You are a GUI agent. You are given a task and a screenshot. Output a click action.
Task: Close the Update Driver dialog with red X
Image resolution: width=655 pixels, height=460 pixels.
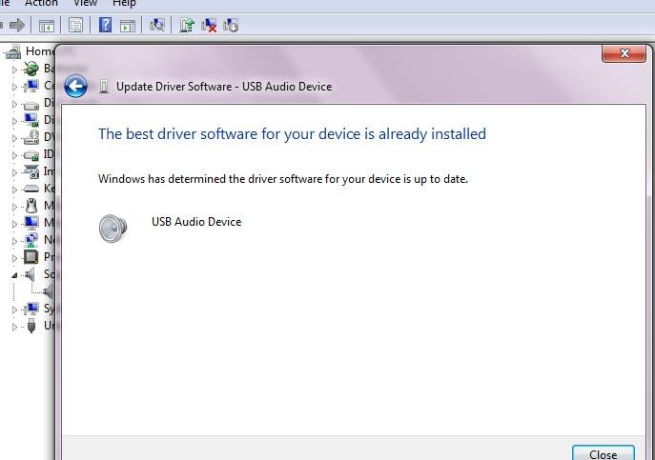[624, 53]
